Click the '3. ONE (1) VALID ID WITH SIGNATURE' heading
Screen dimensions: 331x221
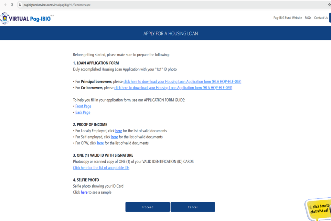[x=103, y=155]
